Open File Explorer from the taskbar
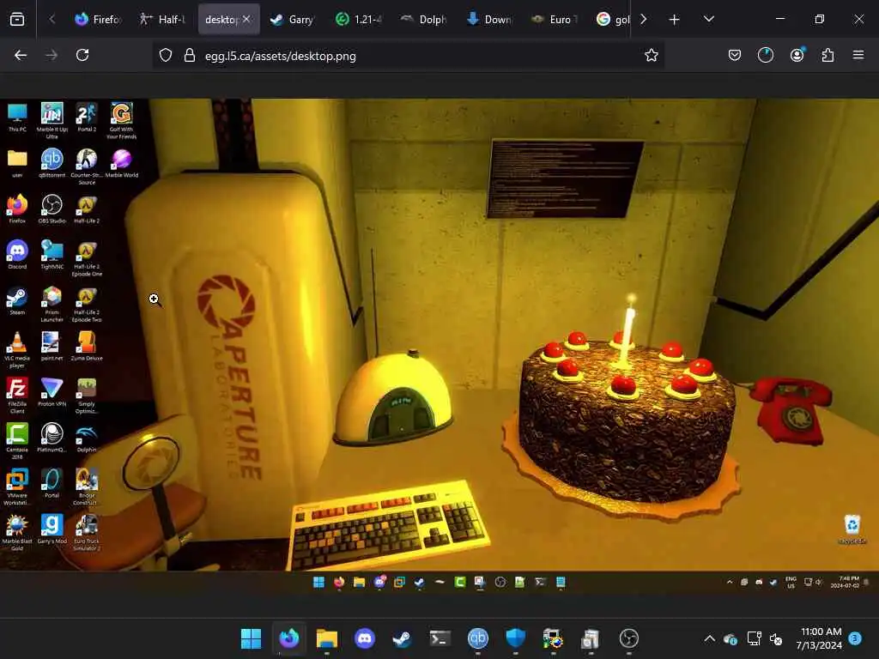Image resolution: width=879 pixels, height=659 pixels. point(326,638)
